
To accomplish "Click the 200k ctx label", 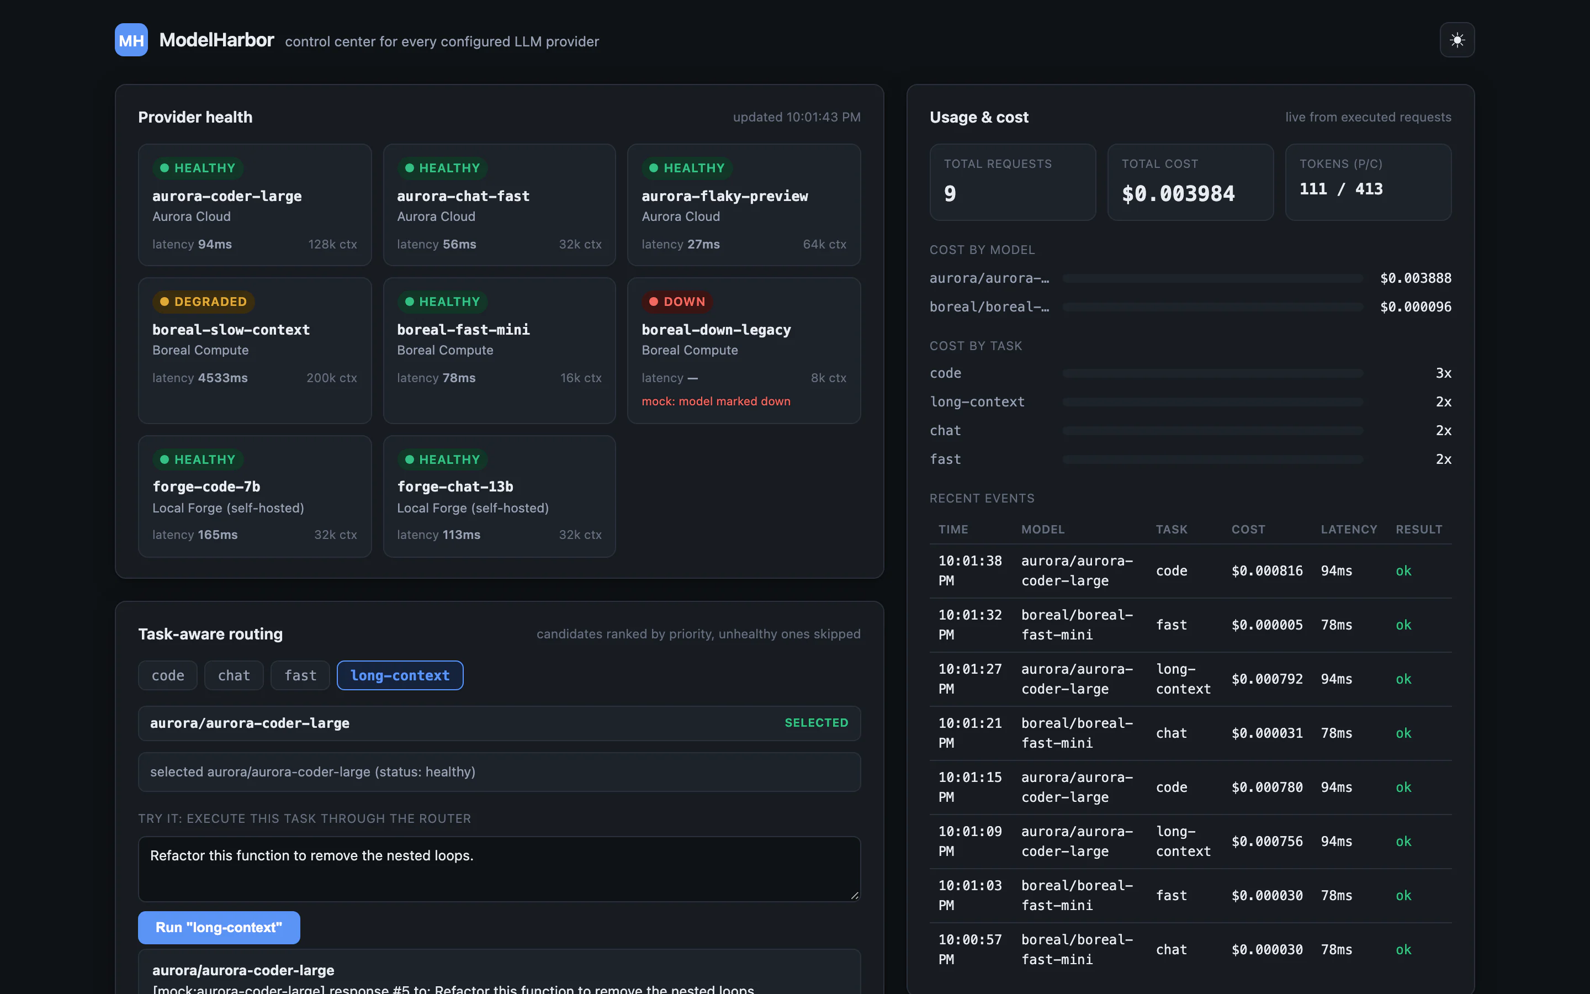I will 331,378.
